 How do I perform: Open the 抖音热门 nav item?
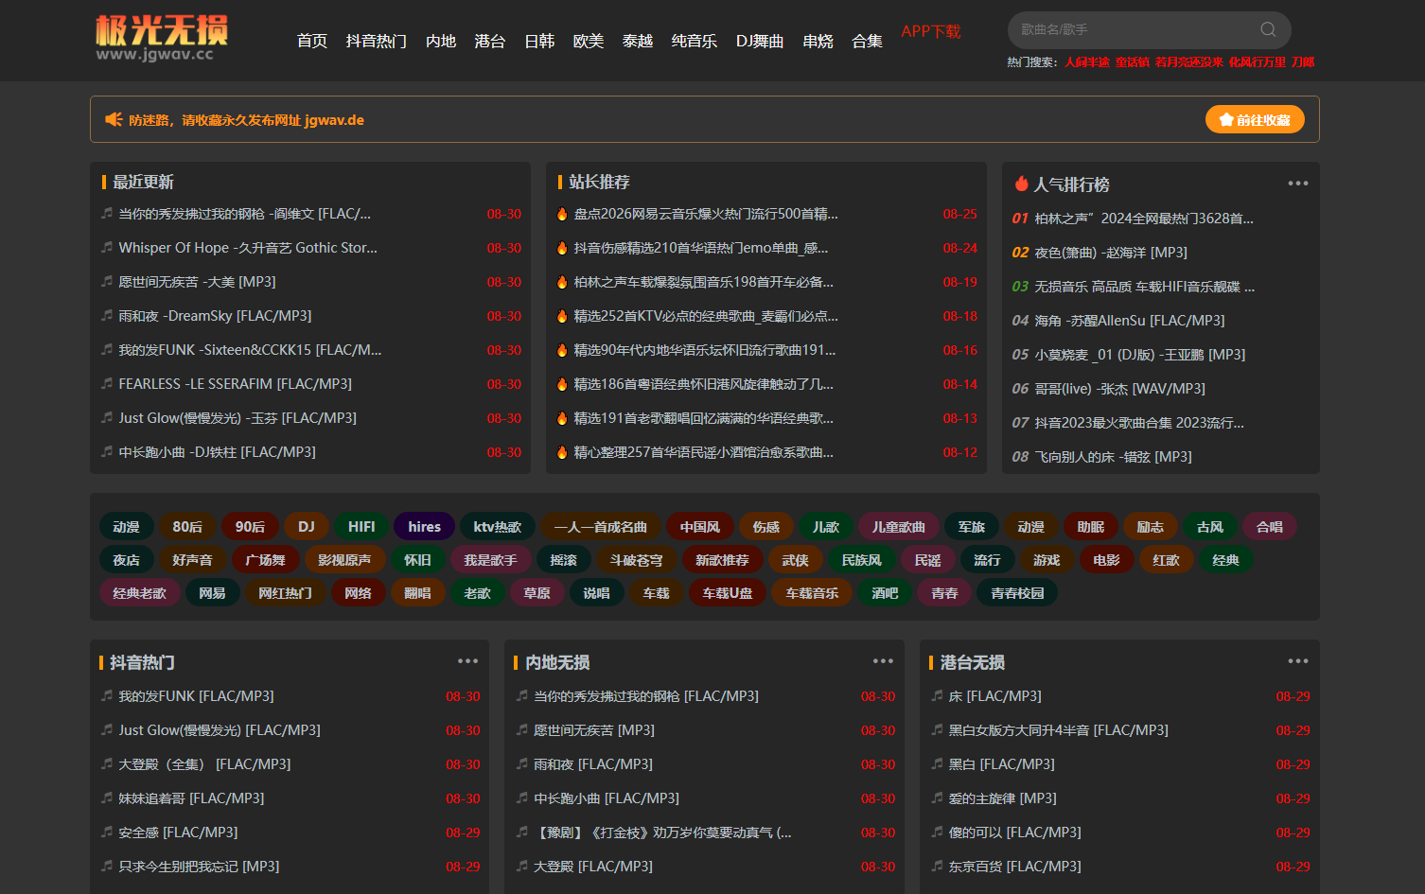point(377,41)
